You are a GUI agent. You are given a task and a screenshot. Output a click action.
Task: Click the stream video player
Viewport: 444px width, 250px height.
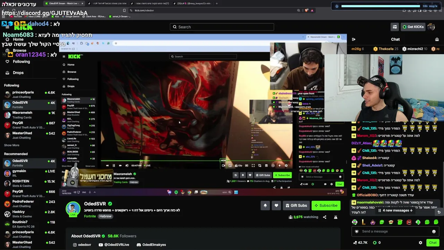pos(203,115)
